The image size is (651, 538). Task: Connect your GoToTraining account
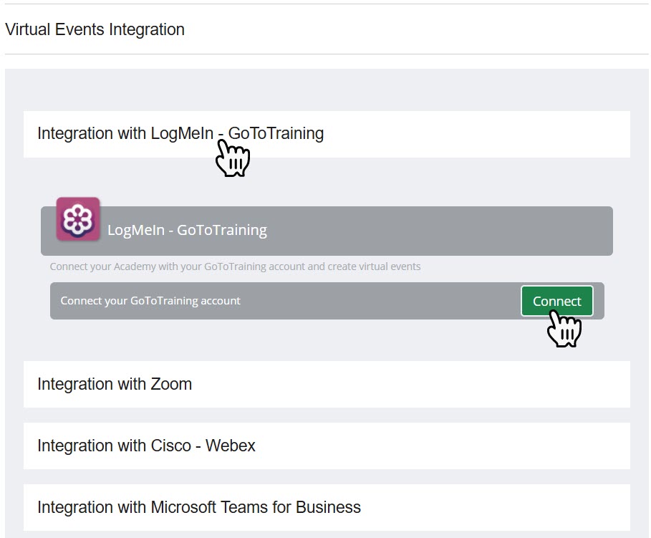point(557,301)
